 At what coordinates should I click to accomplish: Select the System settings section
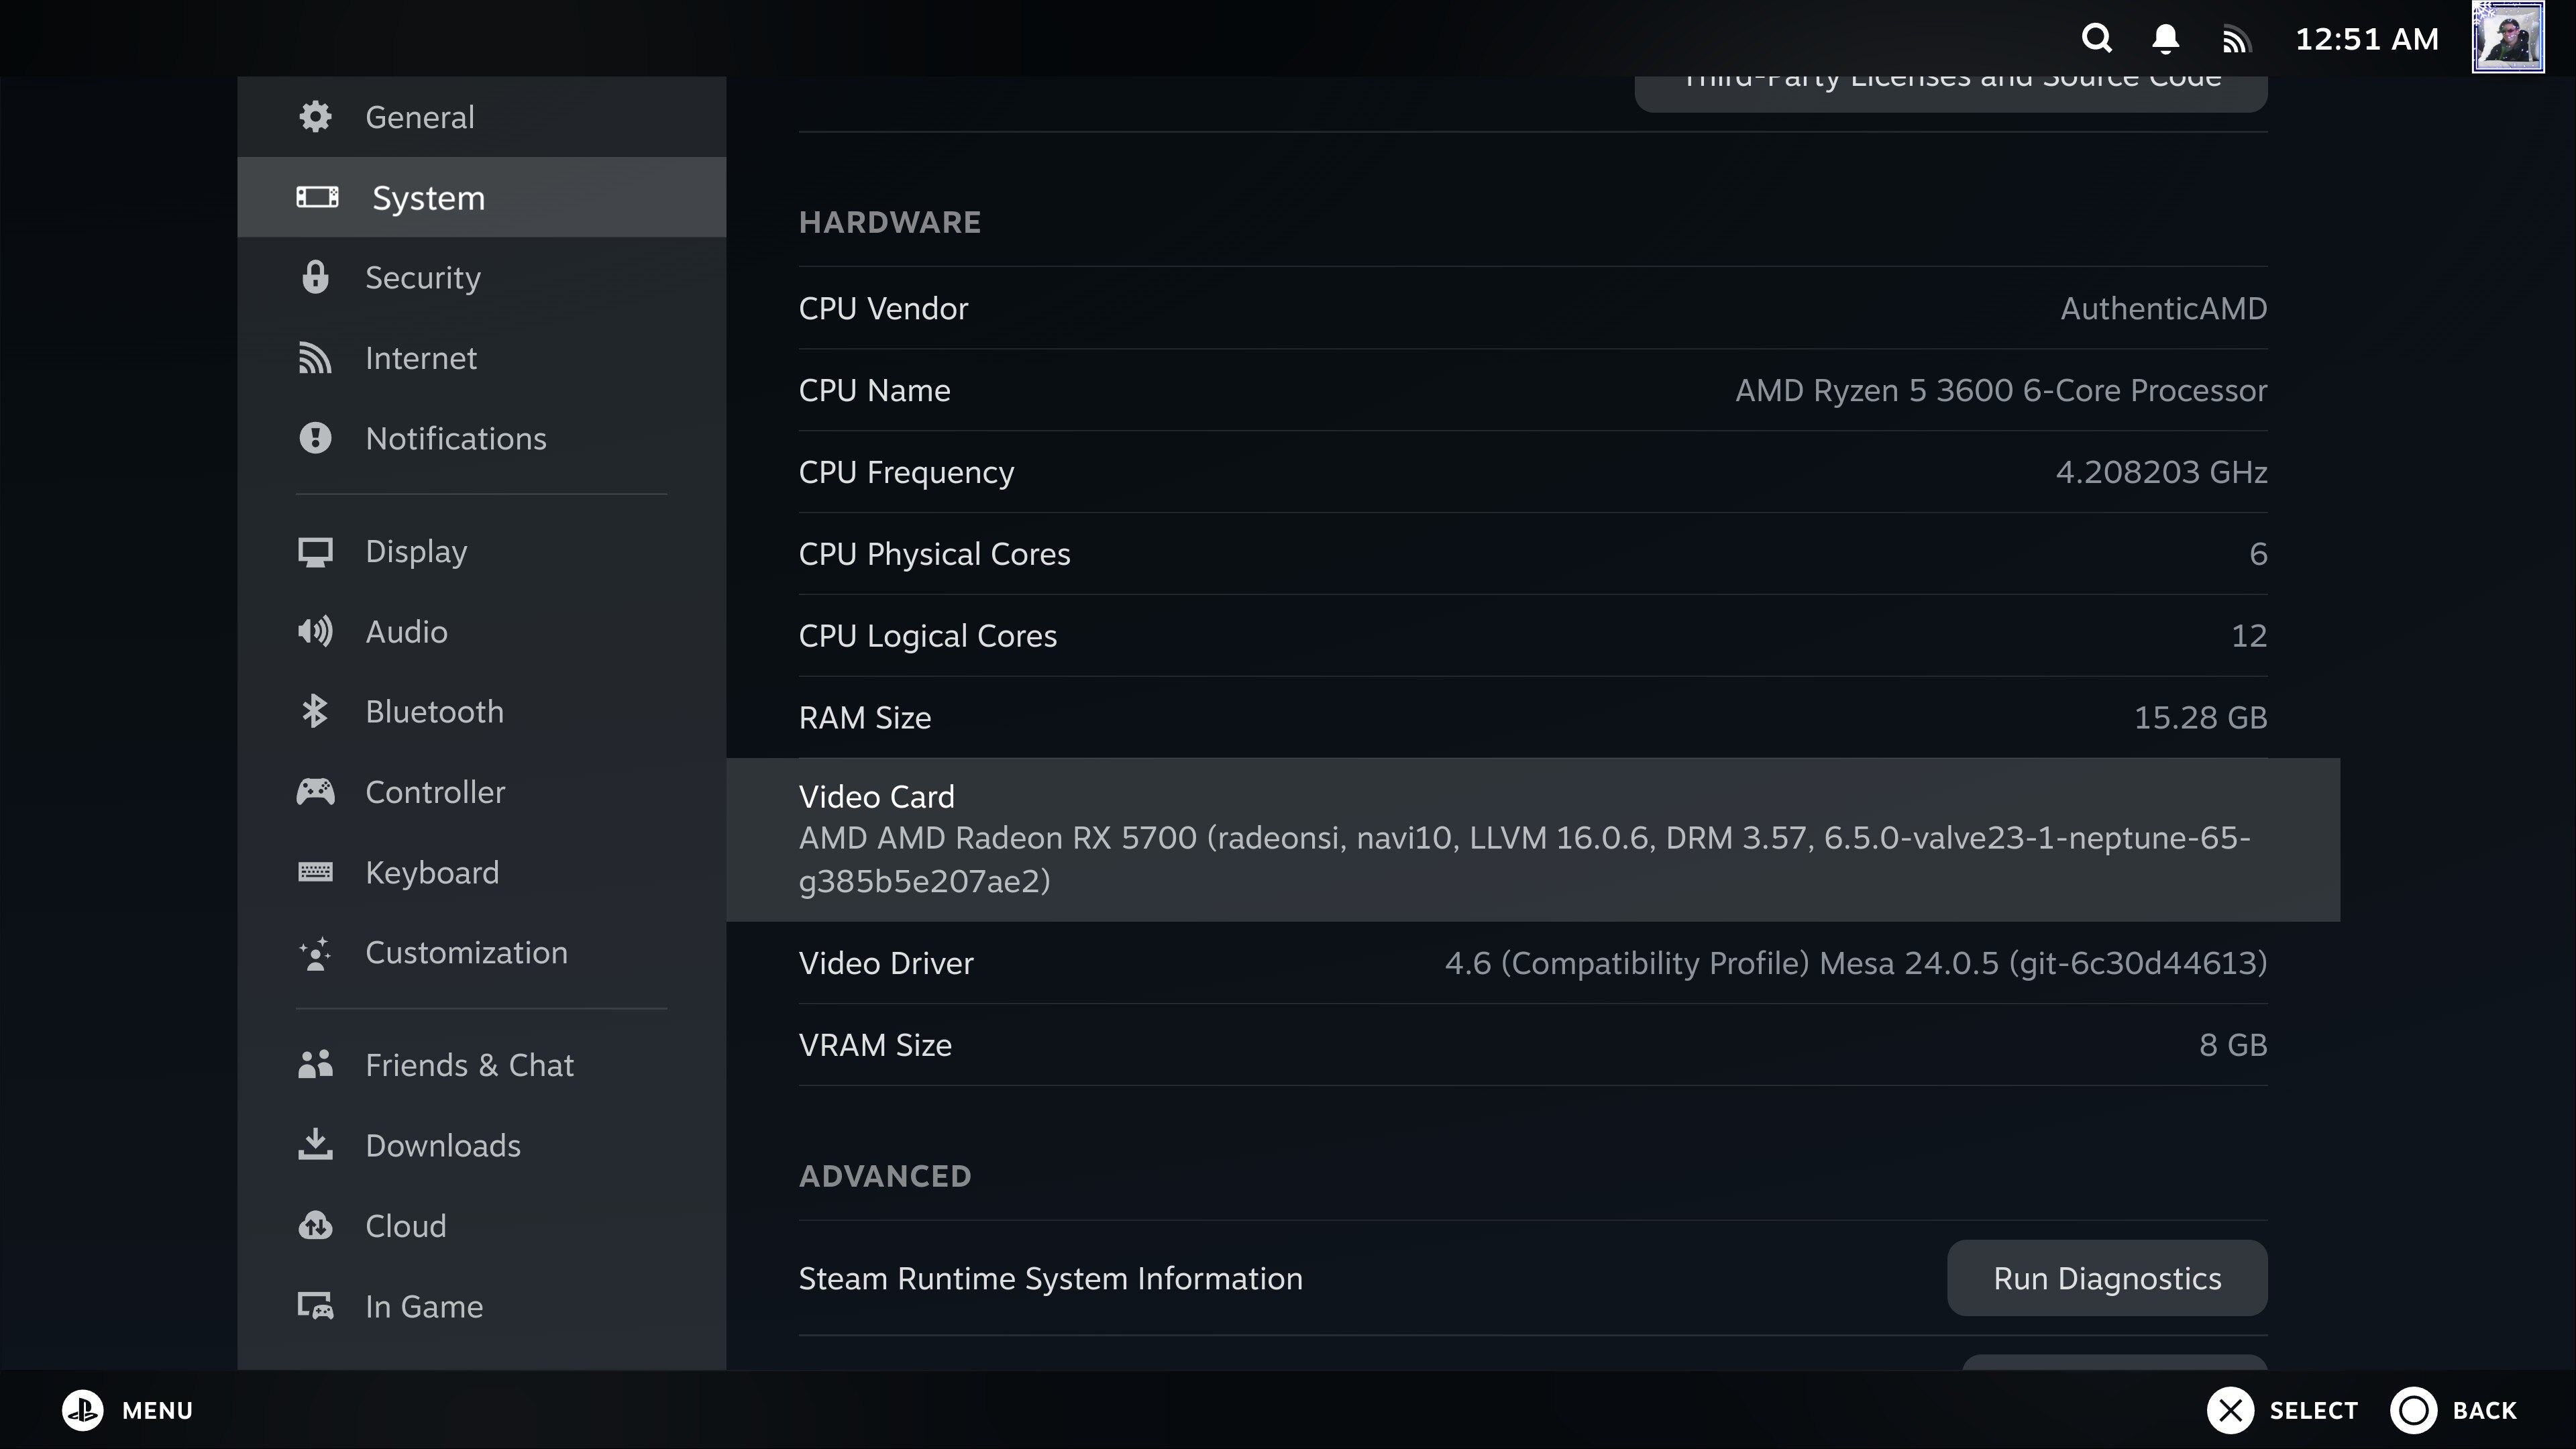[x=482, y=197]
